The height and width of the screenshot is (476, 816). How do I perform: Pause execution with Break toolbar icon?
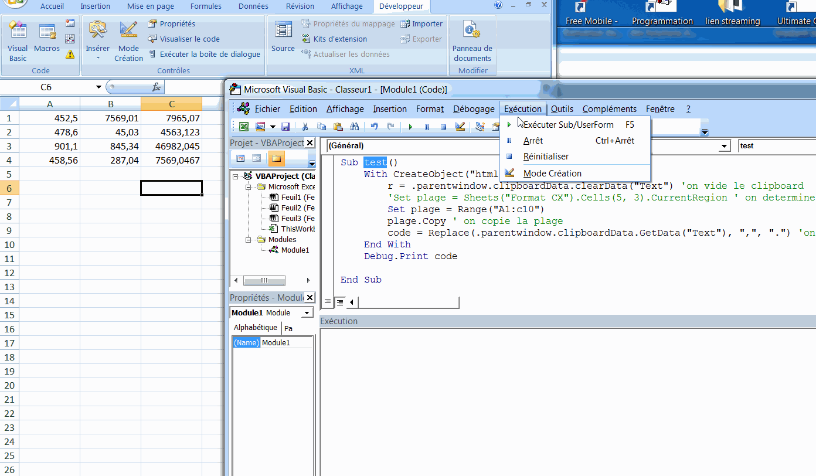pyautogui.click(x=427, y=127)
